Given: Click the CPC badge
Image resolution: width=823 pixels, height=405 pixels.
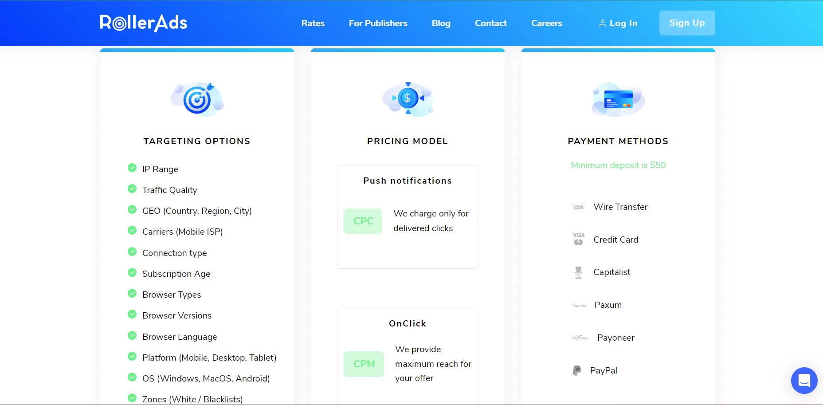Looking at the screenshot, I should pos(363,221).
